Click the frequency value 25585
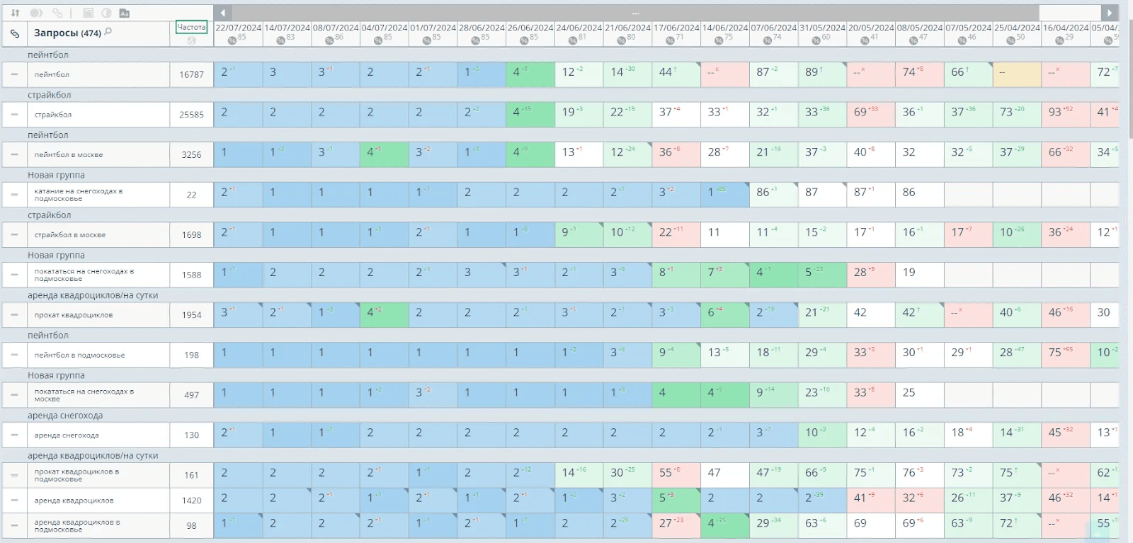The width and height of the screenshot is (1133, 543). tap(191, 115)
